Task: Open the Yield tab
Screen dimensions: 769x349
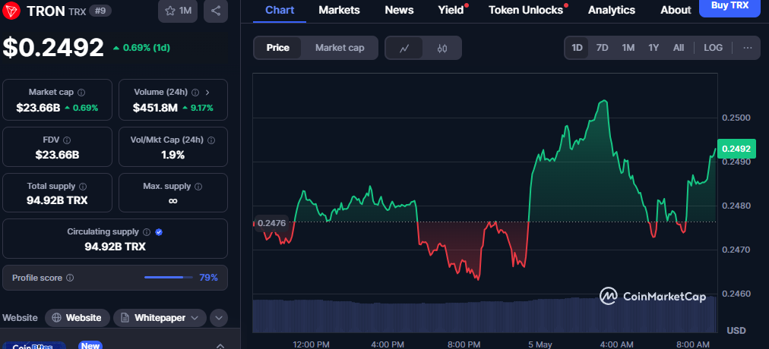Action: tap(451, 10)
